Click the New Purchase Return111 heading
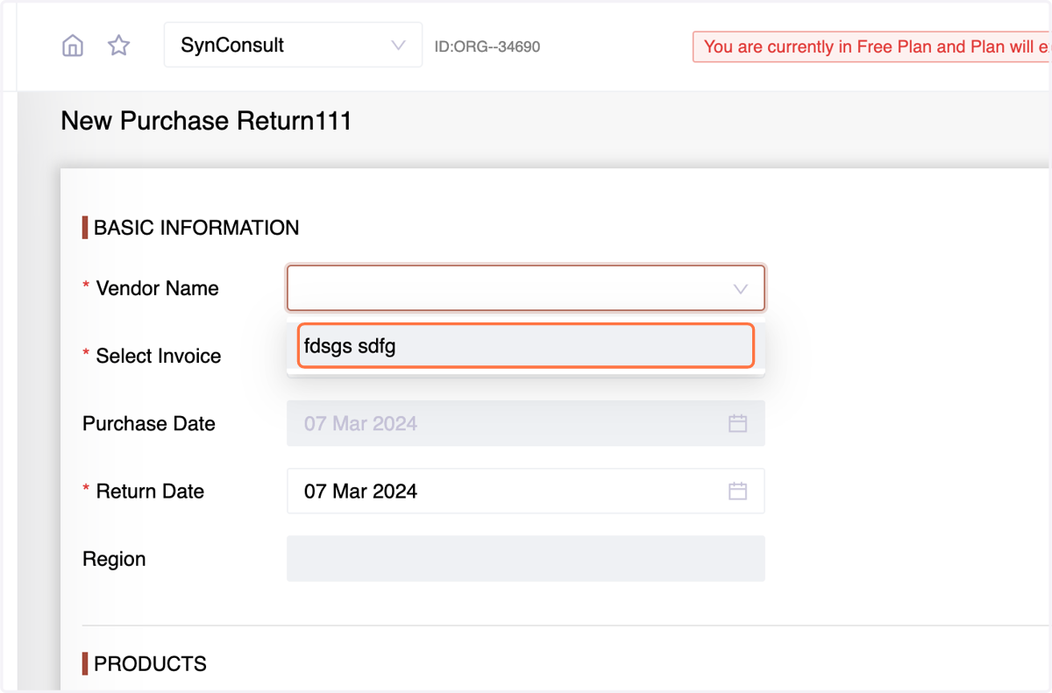The image size is (1052, 693). tap(206, 121)
